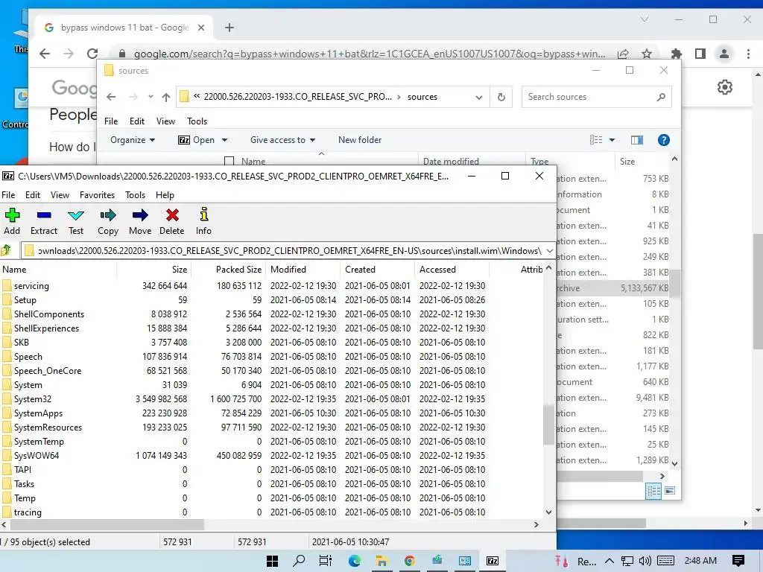Click the blue Help icon in Explorer
This screenshot has width=763, height=572.
[664, 140]
